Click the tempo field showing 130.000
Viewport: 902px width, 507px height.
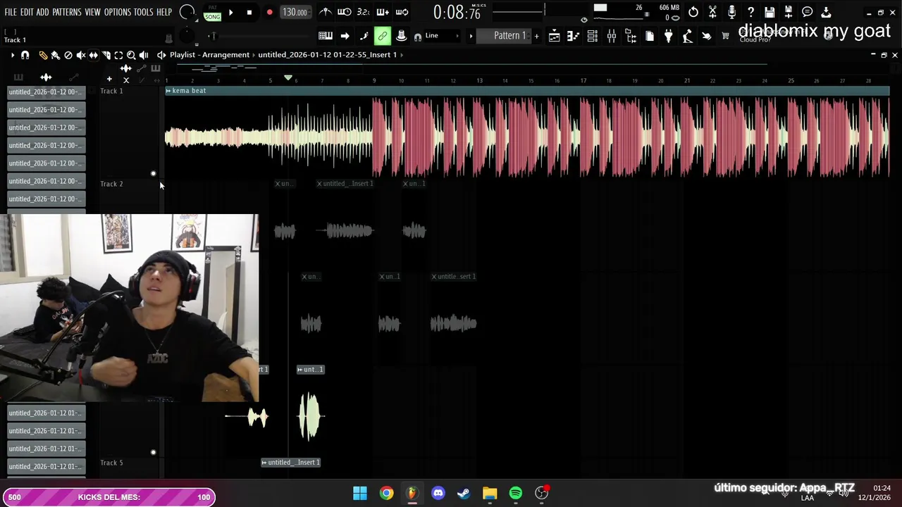[x=295, y=12]
